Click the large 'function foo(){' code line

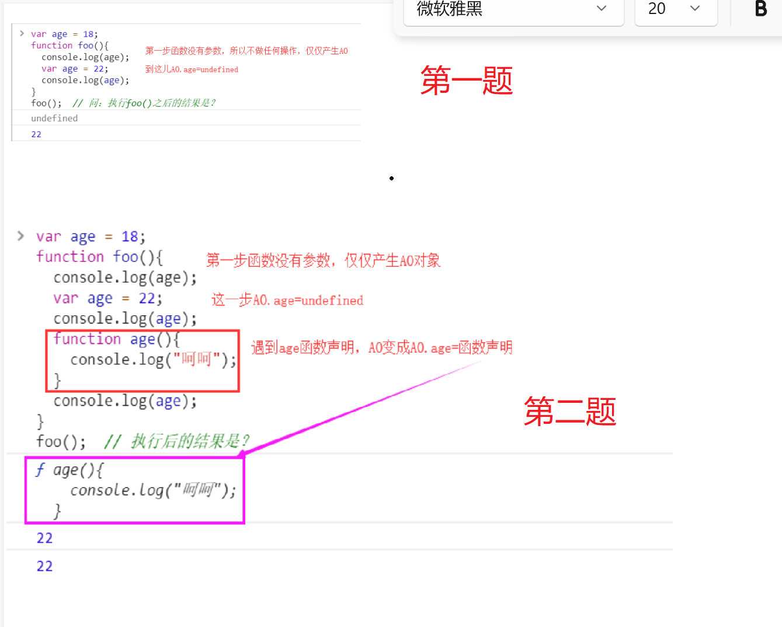[x=100, y=257]
